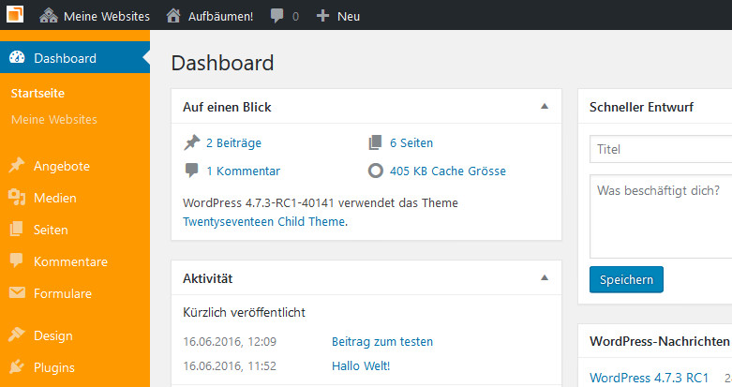This screenshot has width=732, height=387.
Task: Open Startseite submenu item
Action: (x=37, y=93)
